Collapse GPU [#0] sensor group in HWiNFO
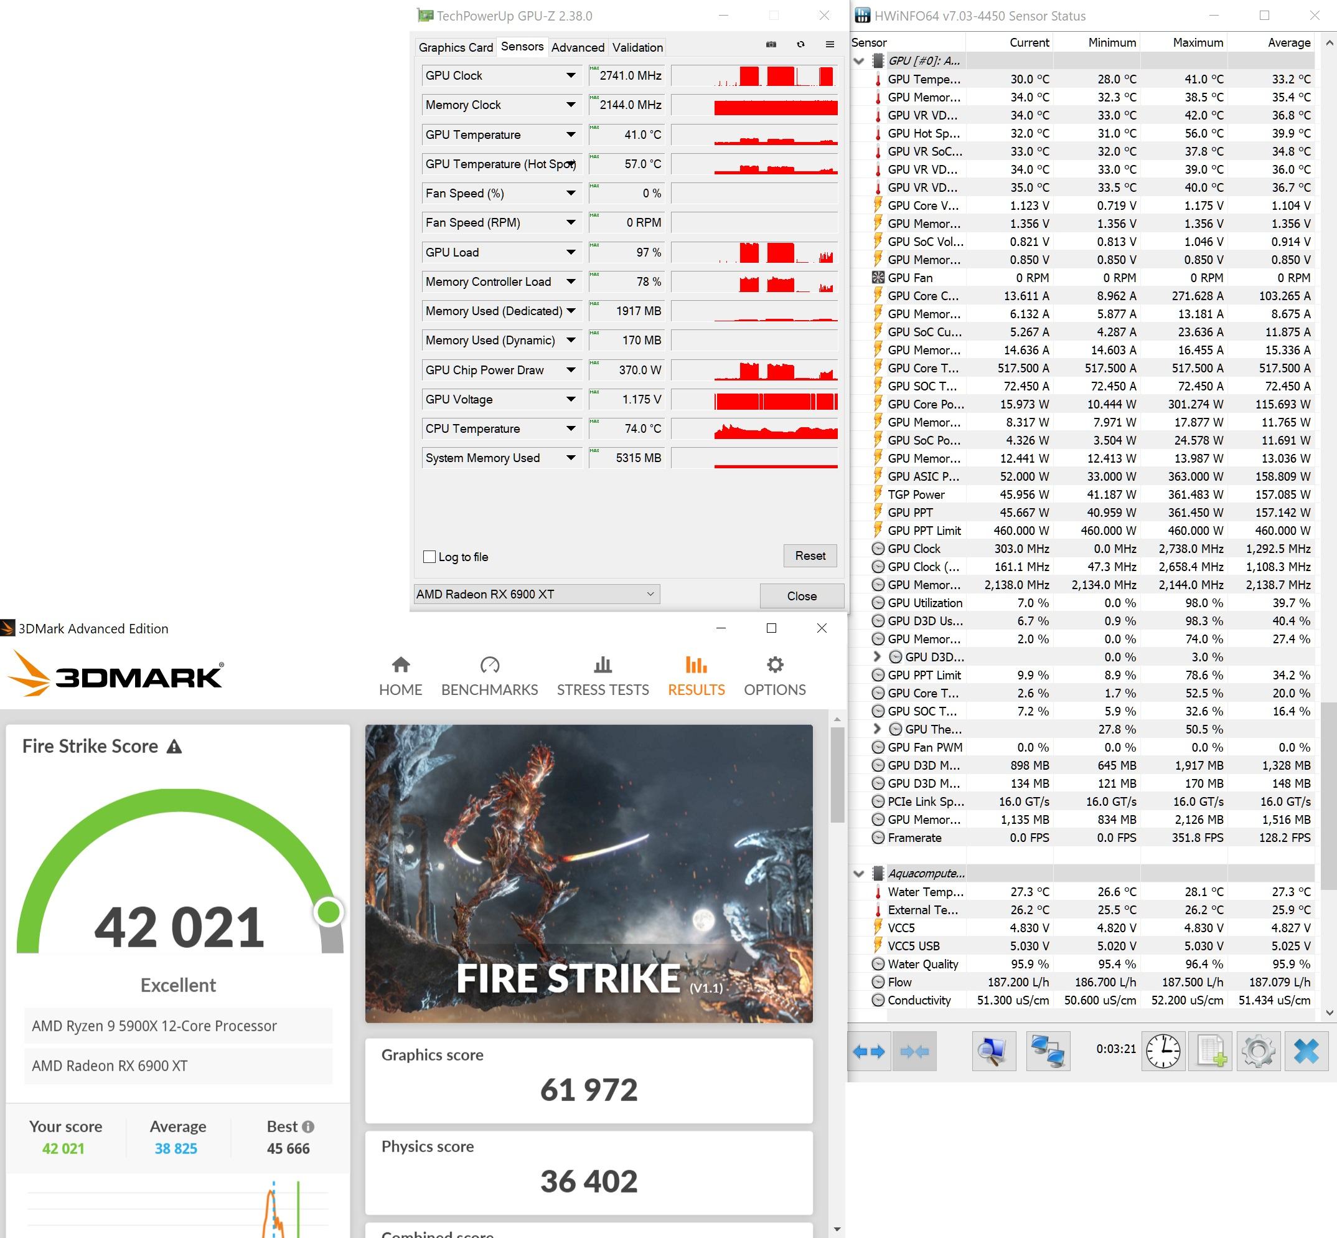 859,61
